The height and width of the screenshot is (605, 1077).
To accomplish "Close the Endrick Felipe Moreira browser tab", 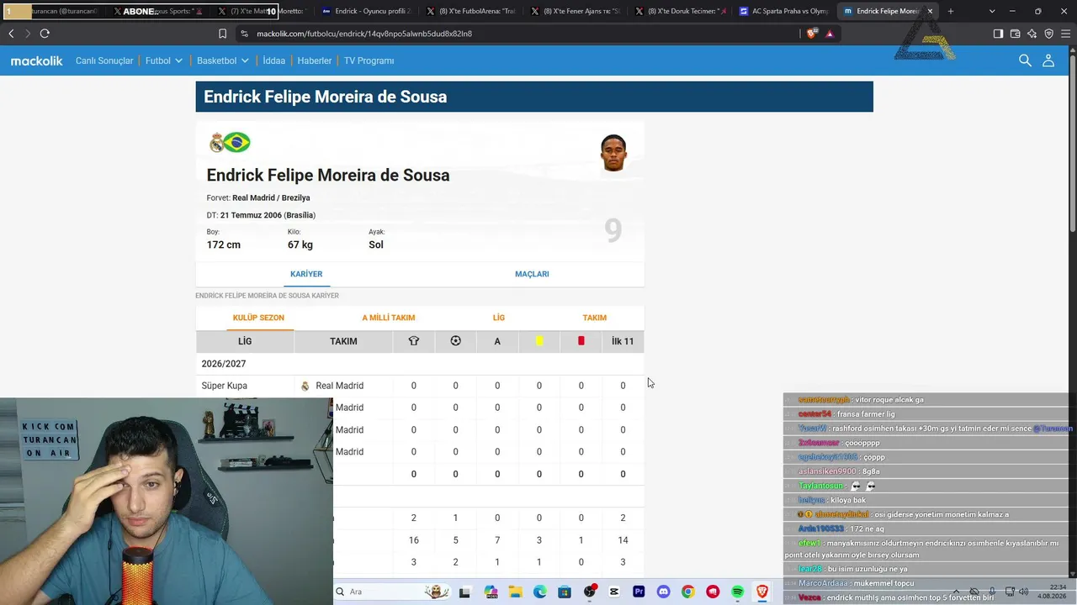I will (930, 11).
